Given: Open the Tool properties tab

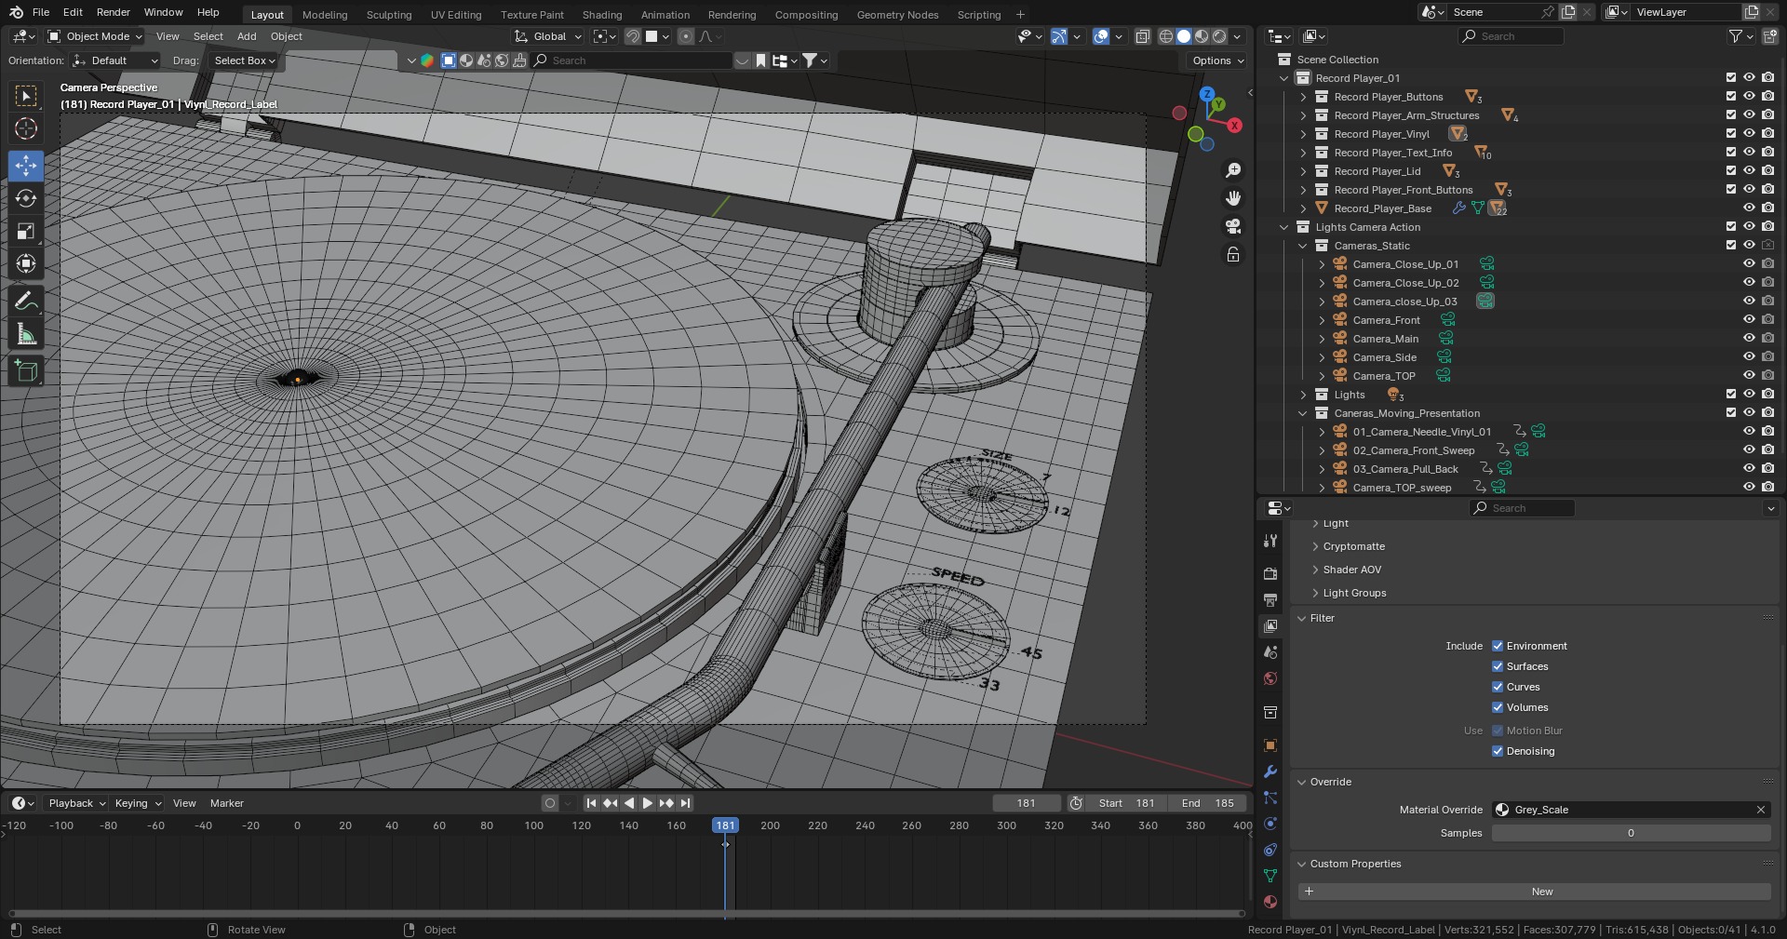Looking at the screenshot, I should 1270,541.
